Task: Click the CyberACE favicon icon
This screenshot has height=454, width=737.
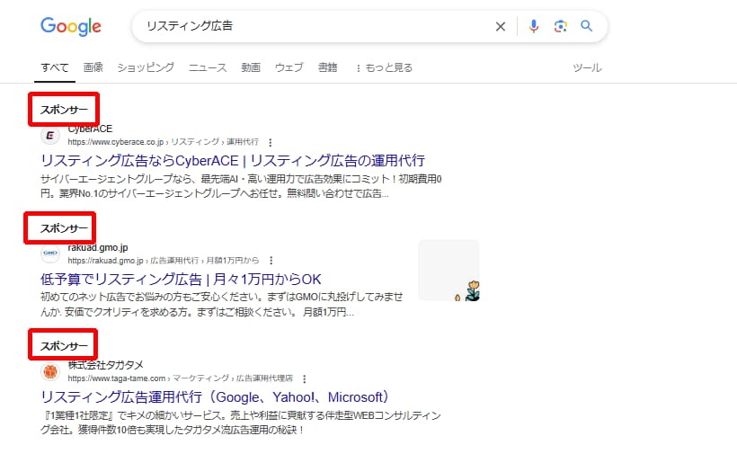Action: 50,136
